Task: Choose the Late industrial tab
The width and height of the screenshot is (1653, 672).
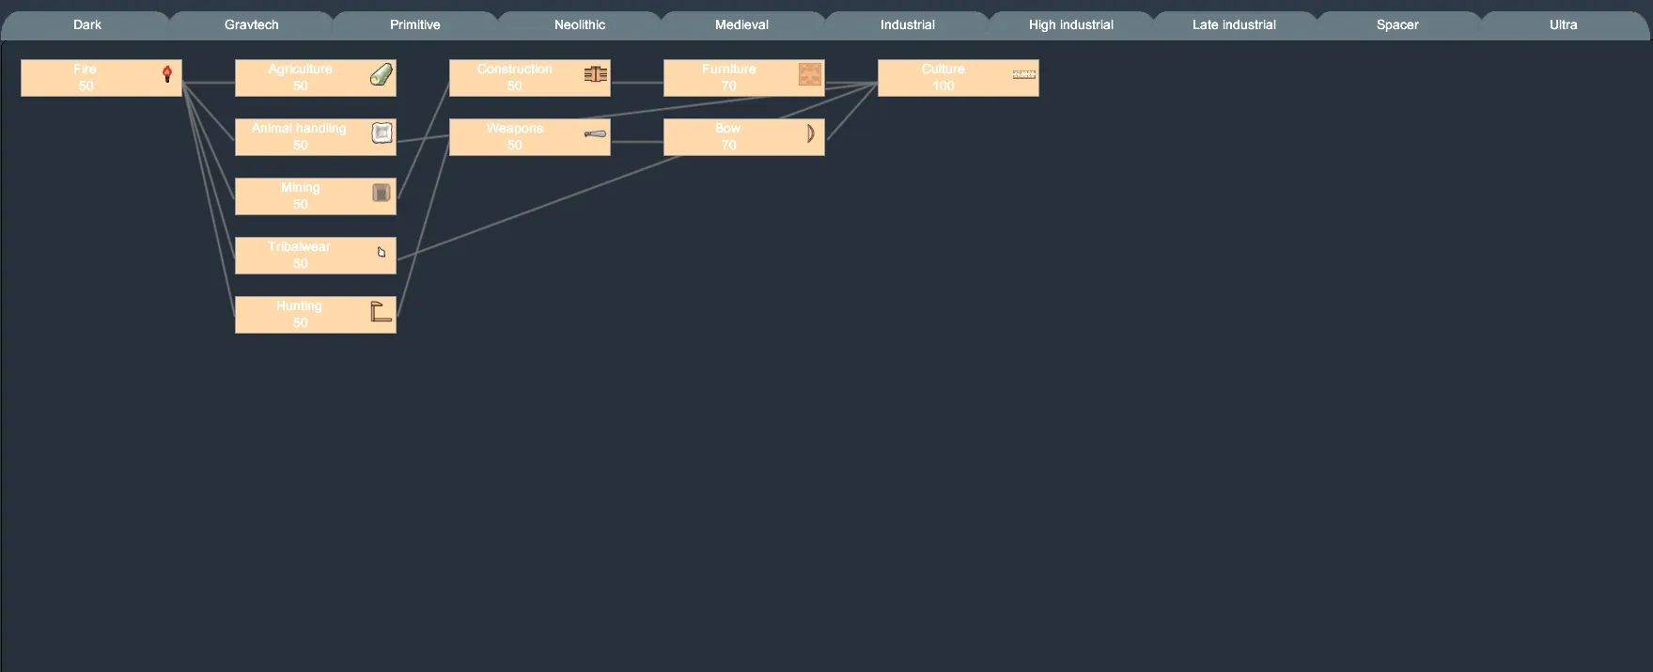Action: pos(1233,25)
